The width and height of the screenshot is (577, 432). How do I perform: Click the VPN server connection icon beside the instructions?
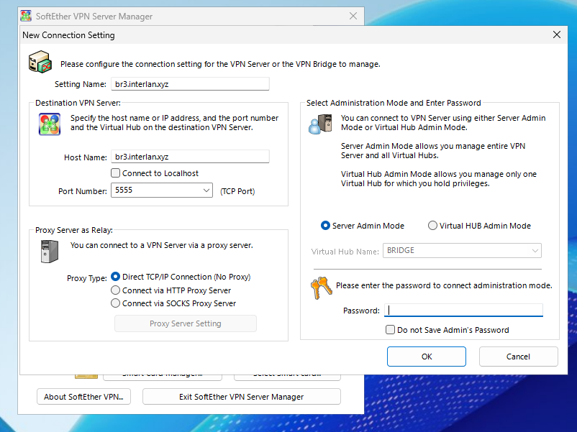(x=40, y=62)
